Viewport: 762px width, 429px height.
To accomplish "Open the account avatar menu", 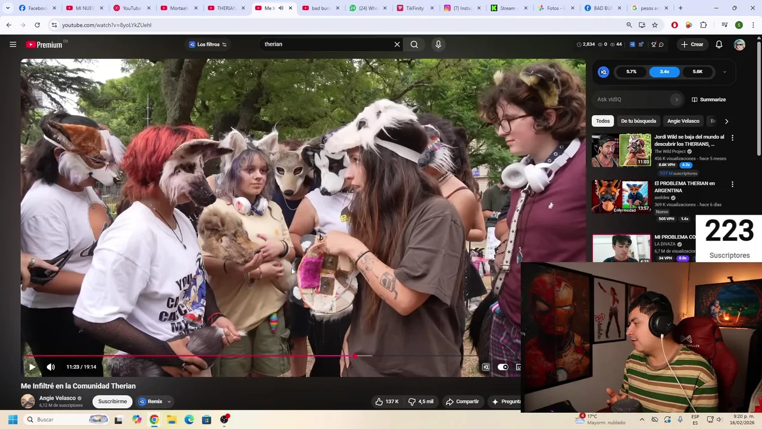I will coord(739,45).
